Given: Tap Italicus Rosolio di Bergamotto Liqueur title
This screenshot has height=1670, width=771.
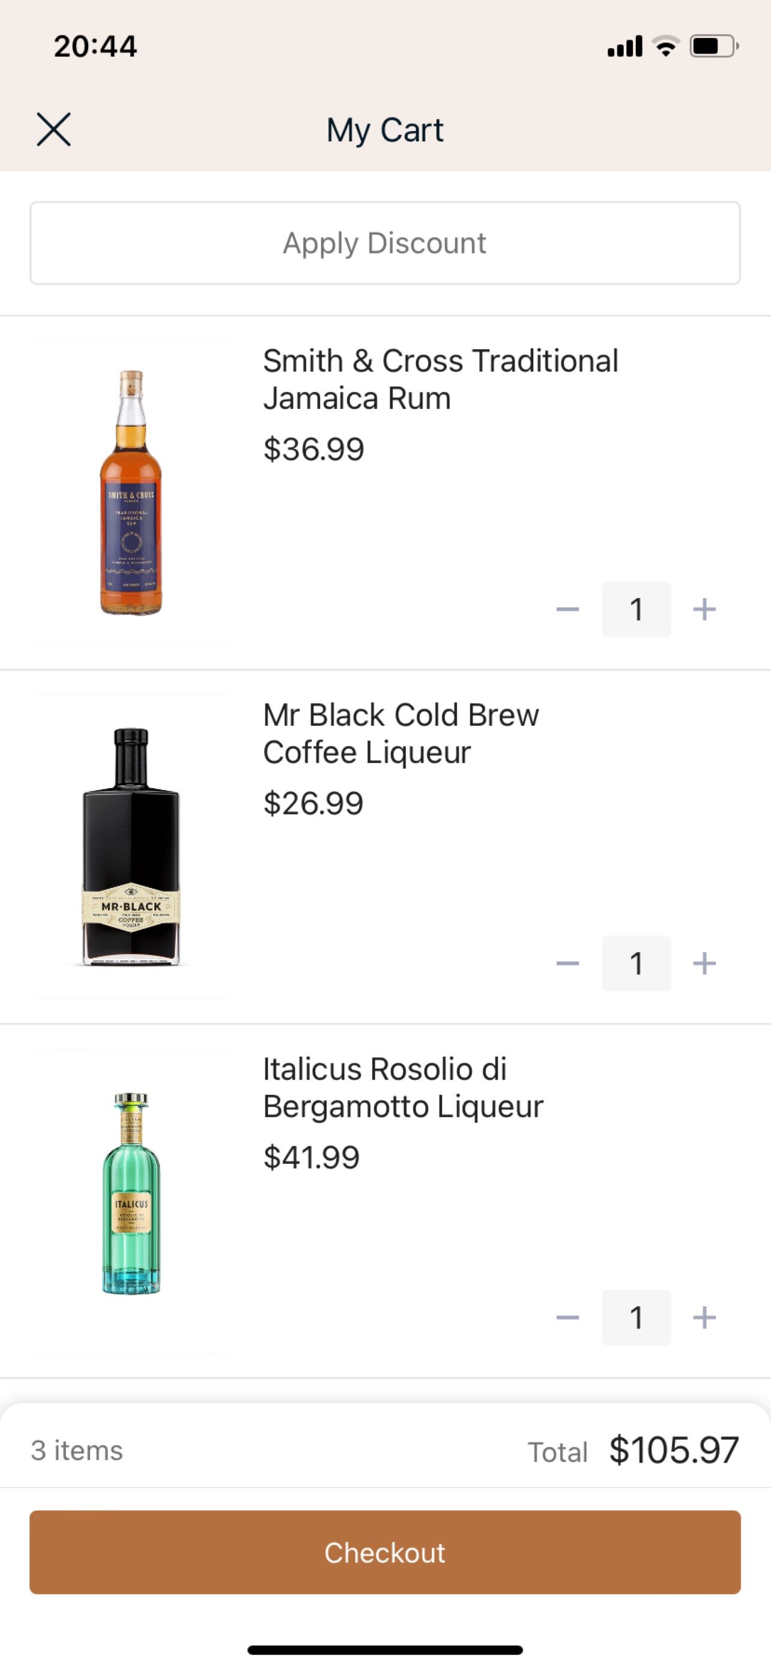Looking at the screenshot, I should (x=403, y=1087).
